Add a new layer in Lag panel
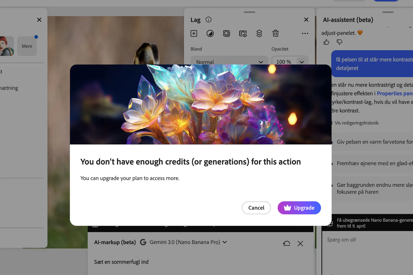Screen dimensions: 413x275 tap(194, 34)
